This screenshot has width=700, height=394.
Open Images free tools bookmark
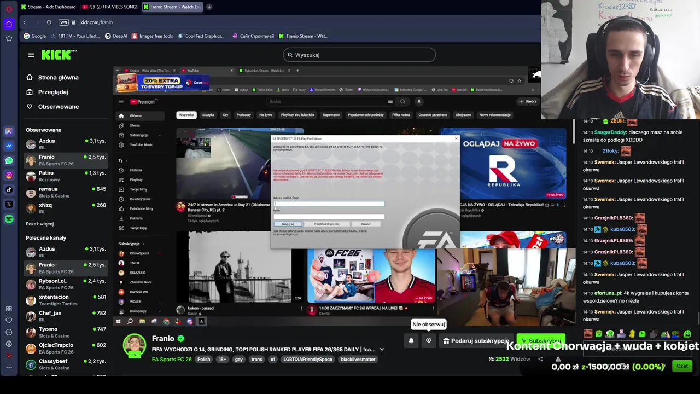click(151, 36)
